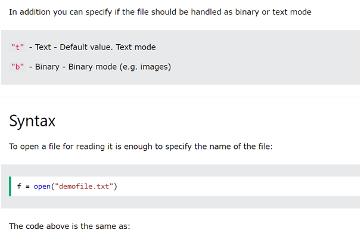Image resolution: width=361 pixels, height=242 pixels.
Task: Click the red "t" mode code literal
Action: (x=17, y=47)
